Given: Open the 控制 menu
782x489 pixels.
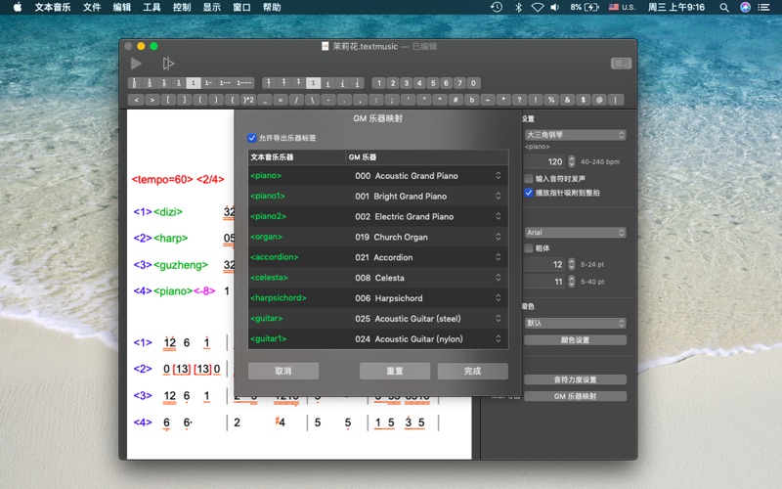Looking at the screenshot, I should pos(182,7).
